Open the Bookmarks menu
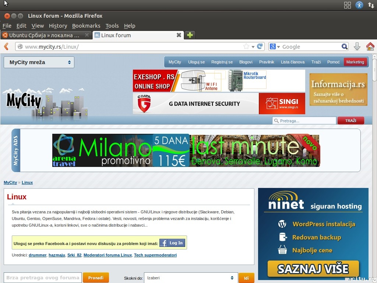 click(x=86, y=26)
